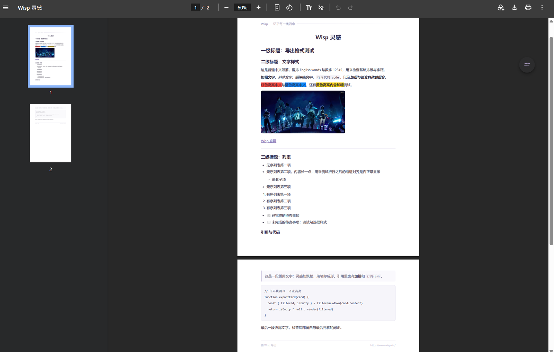Click heading 一级标题：导出格式测试
Image resolution: width=554 pixels, height=352 pixels.
(x=287, y=51)
